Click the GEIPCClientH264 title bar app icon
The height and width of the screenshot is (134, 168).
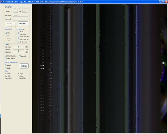2,2
